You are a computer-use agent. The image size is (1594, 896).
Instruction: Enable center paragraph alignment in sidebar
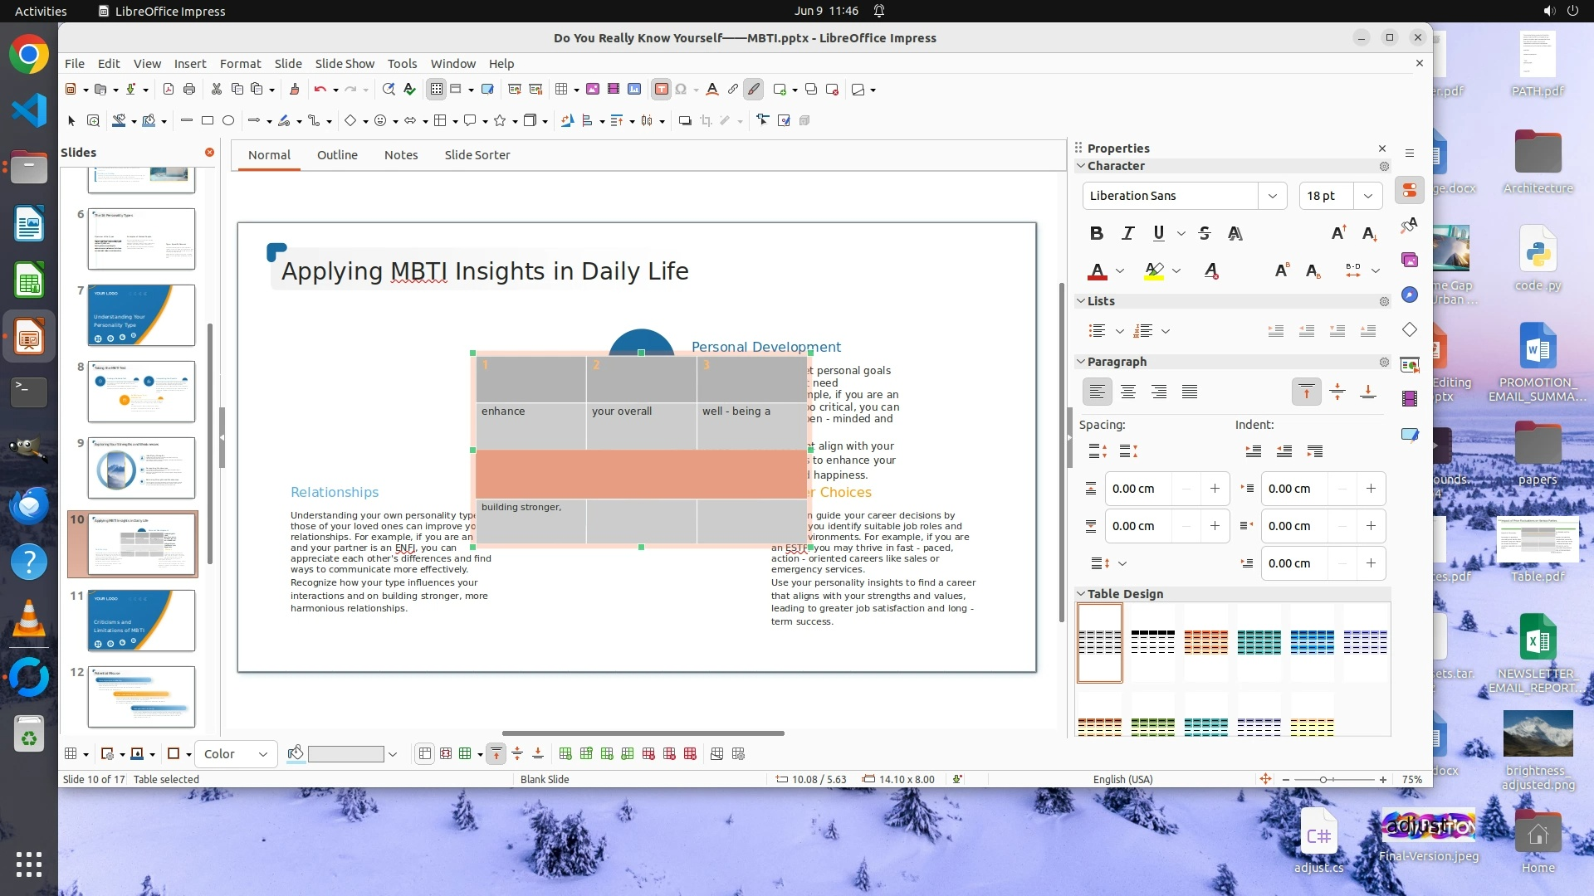[x=1127, y=392]
